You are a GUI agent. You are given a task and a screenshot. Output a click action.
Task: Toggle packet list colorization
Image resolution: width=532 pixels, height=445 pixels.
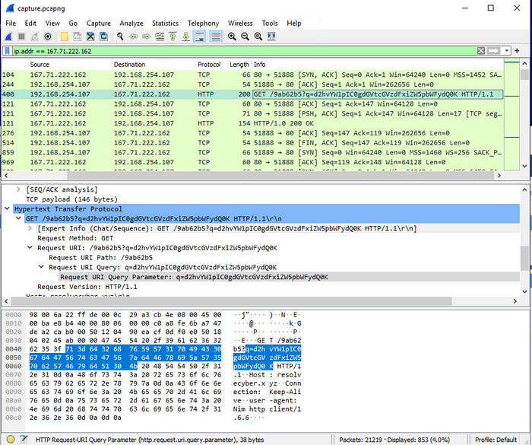pyautogui.click(x=216, y=37)
